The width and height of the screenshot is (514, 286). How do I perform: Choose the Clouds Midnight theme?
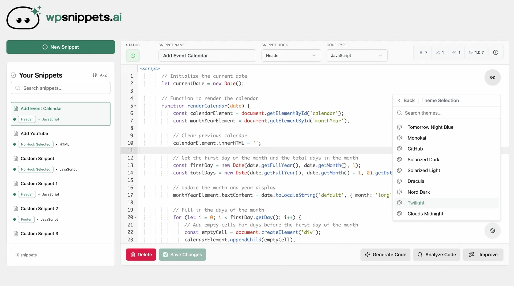(446, 214)
